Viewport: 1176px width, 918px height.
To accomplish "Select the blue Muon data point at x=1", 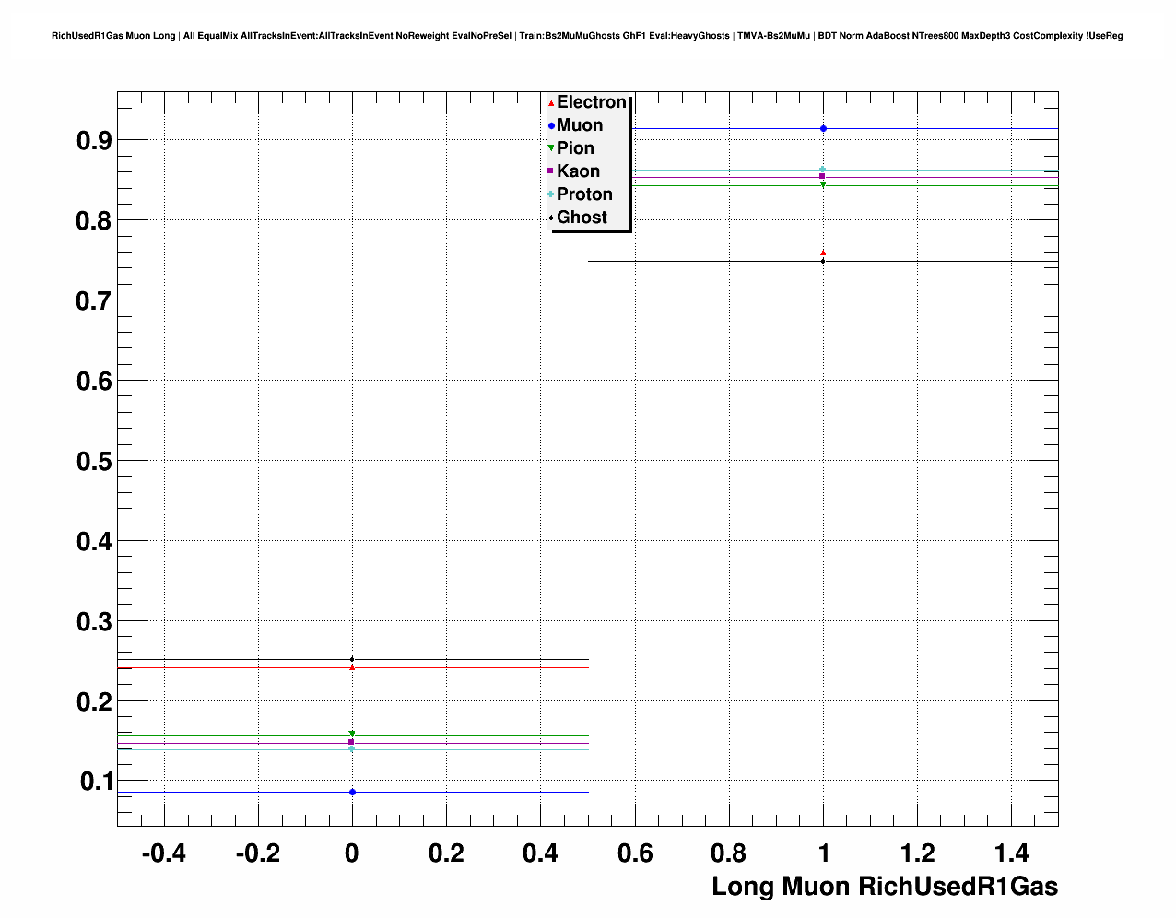I will pyautogui.click(x=823, y=128).
